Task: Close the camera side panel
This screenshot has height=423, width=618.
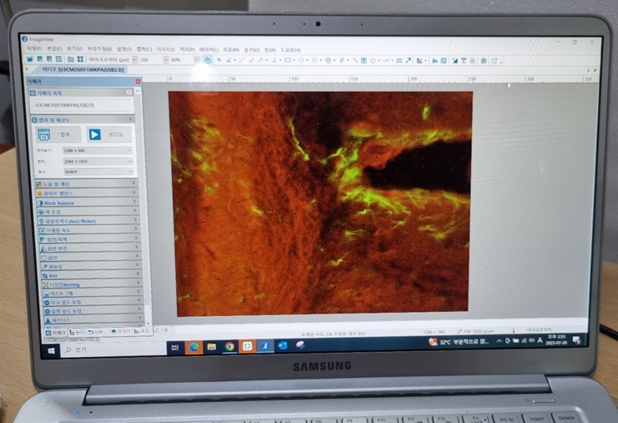Action: 137,83
